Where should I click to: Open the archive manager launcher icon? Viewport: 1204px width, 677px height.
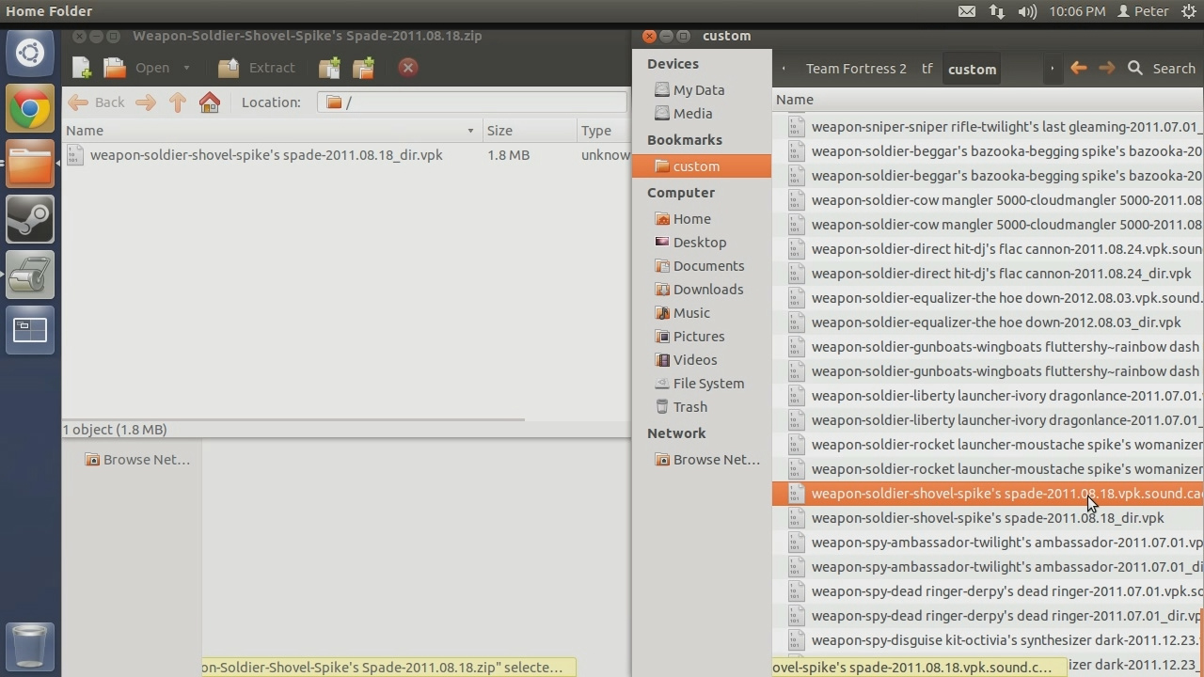pyautogui.click(x=30, y=275)
